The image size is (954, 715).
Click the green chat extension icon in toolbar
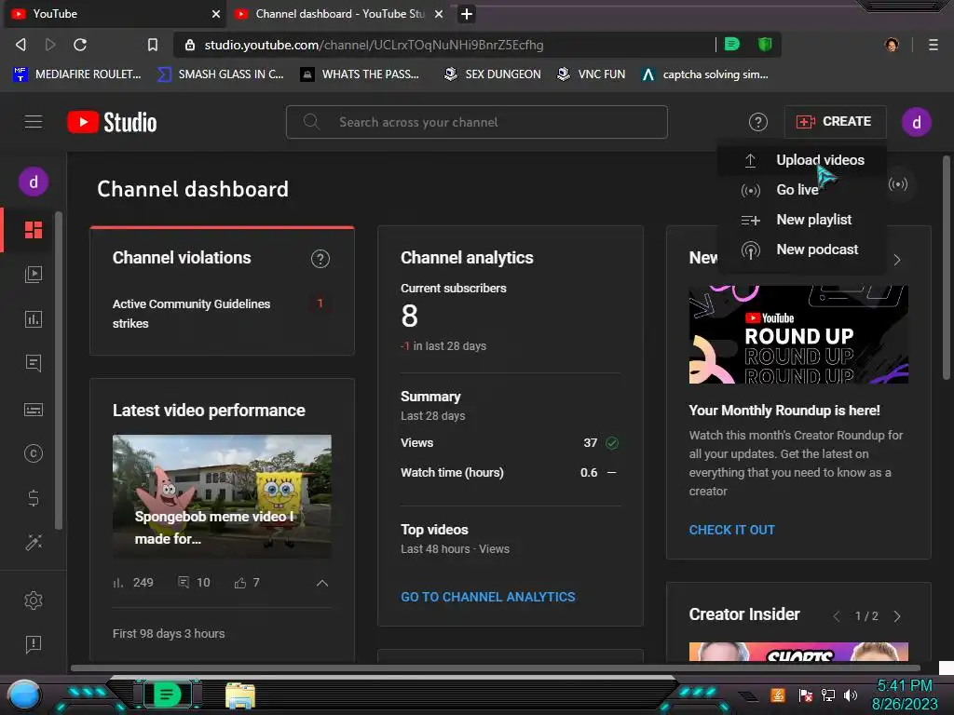(732, 44)
